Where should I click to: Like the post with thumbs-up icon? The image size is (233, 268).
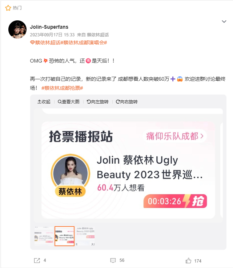tap(188, 261)
